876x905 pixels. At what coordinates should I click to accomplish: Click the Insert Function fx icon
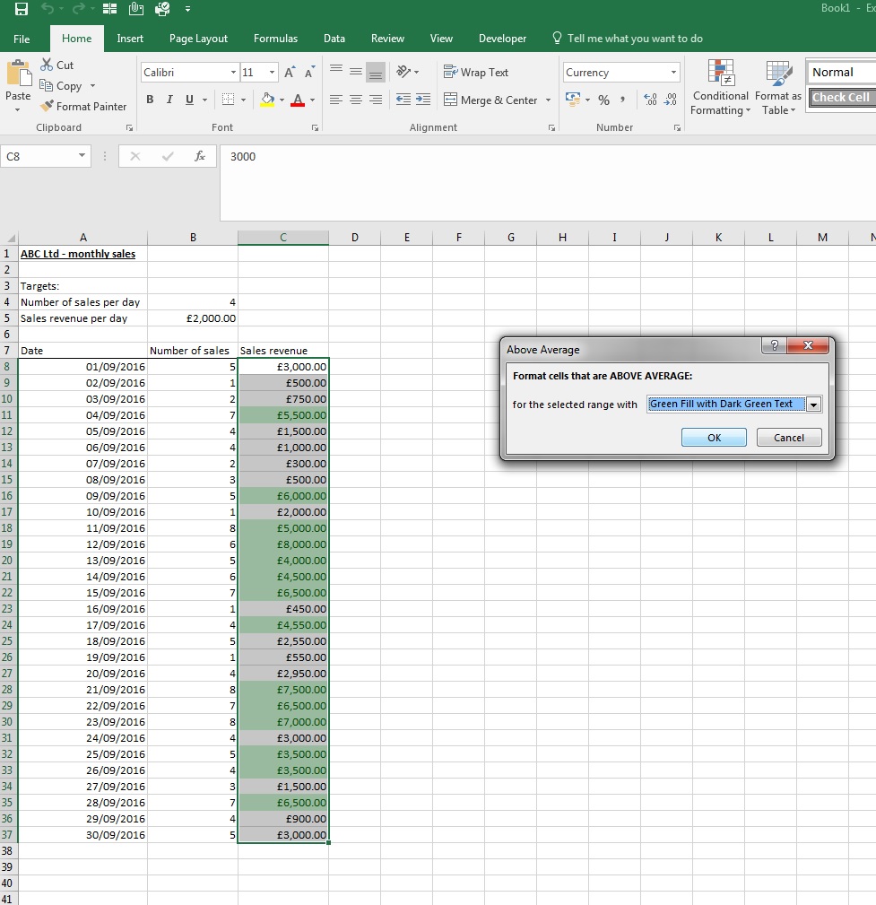click(x=200, y=156)
